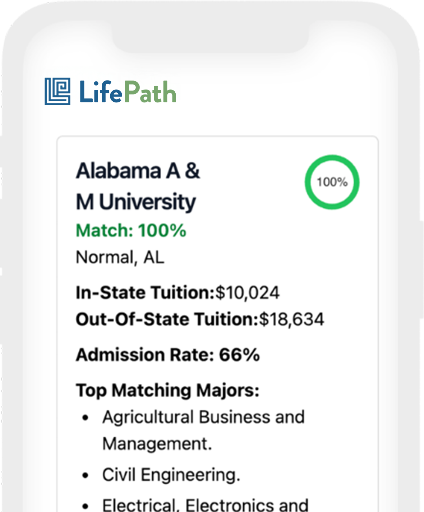Select Agricultural Business and Management major
This screenshot has height=512, width=424.
[203, 418]
